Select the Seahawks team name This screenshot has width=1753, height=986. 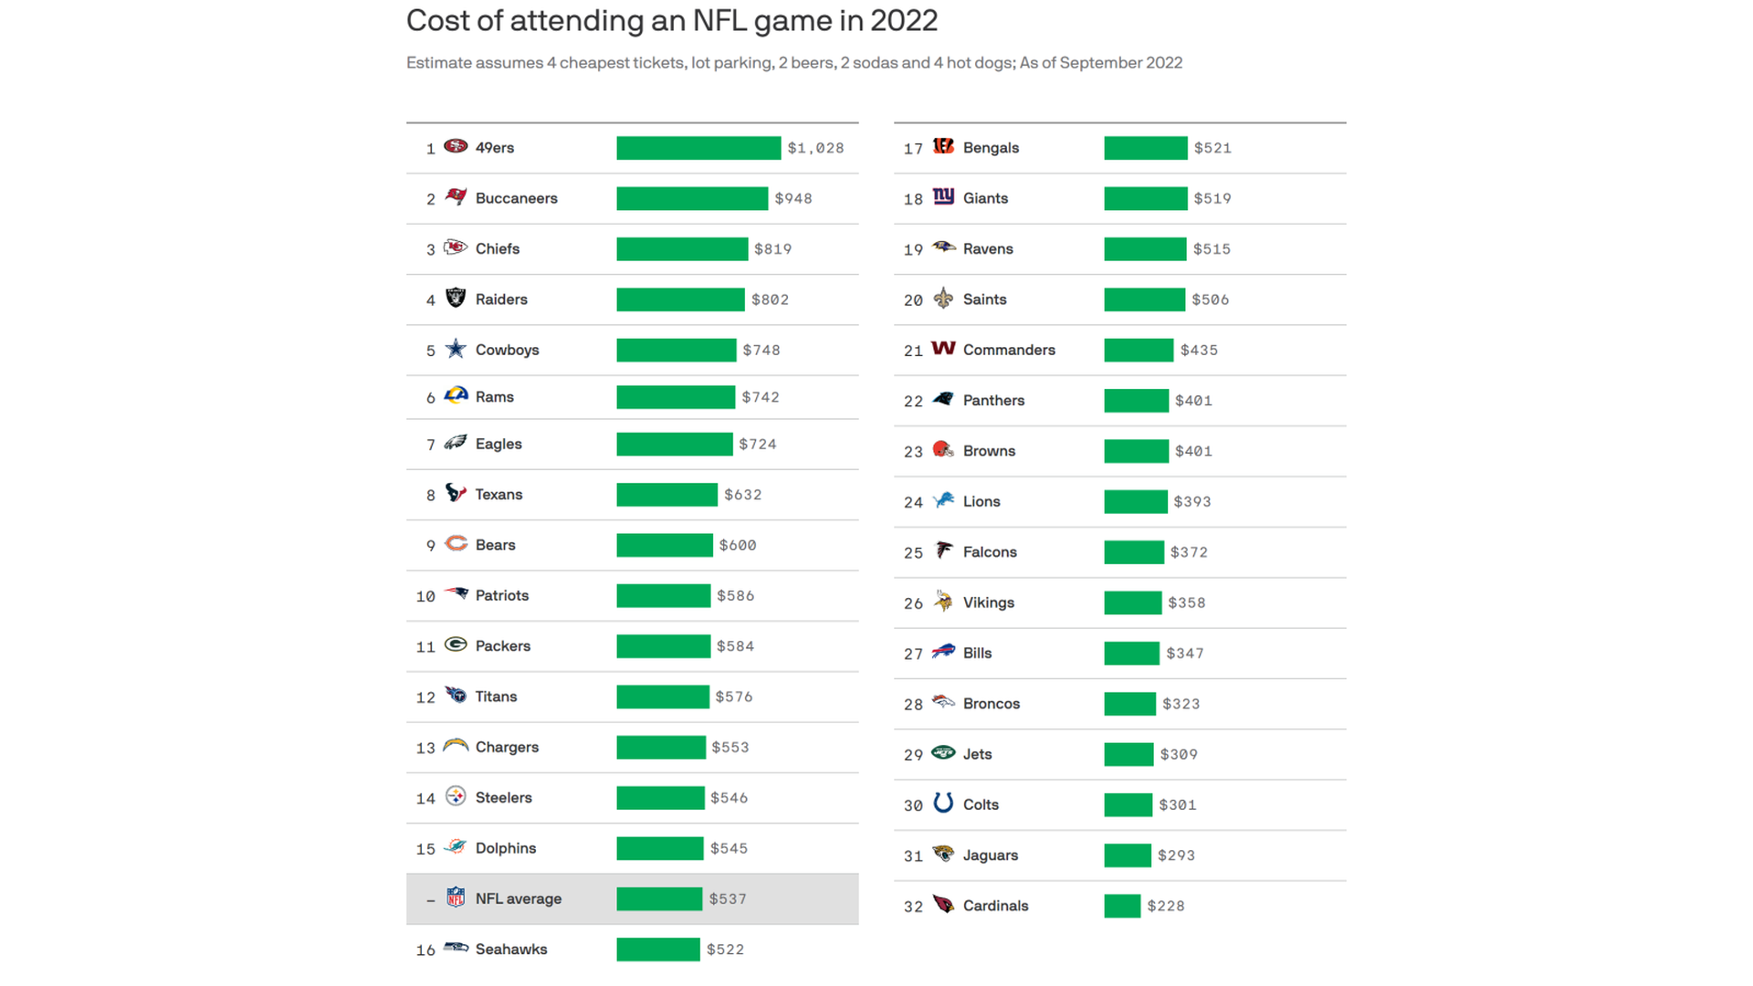point(511,949)
